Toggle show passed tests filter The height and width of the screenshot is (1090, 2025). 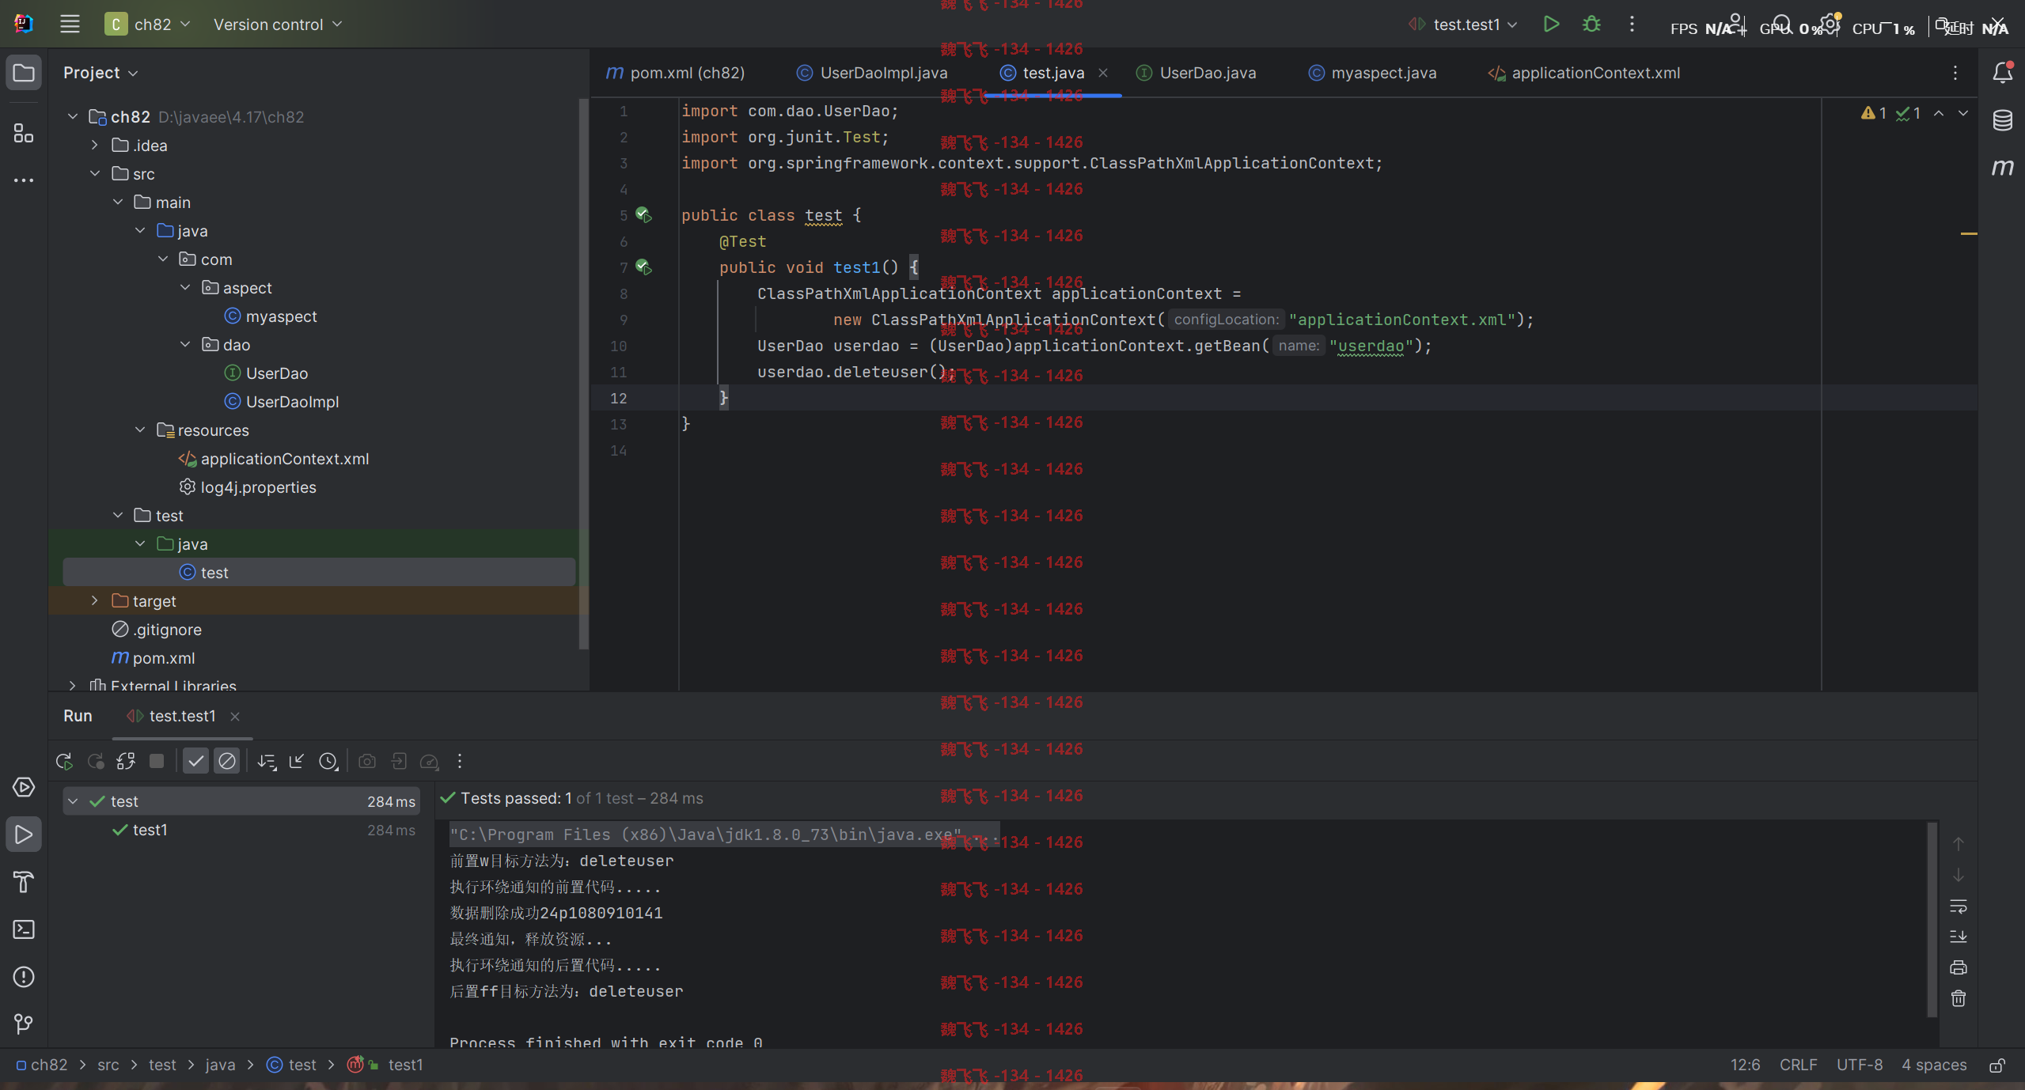pos(195,761)
